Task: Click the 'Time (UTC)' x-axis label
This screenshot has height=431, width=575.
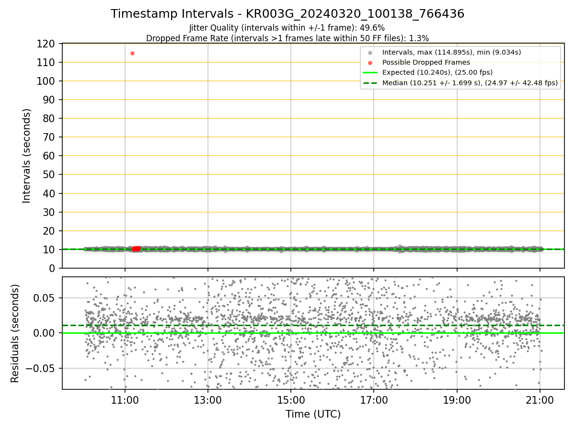Action: 313,414
